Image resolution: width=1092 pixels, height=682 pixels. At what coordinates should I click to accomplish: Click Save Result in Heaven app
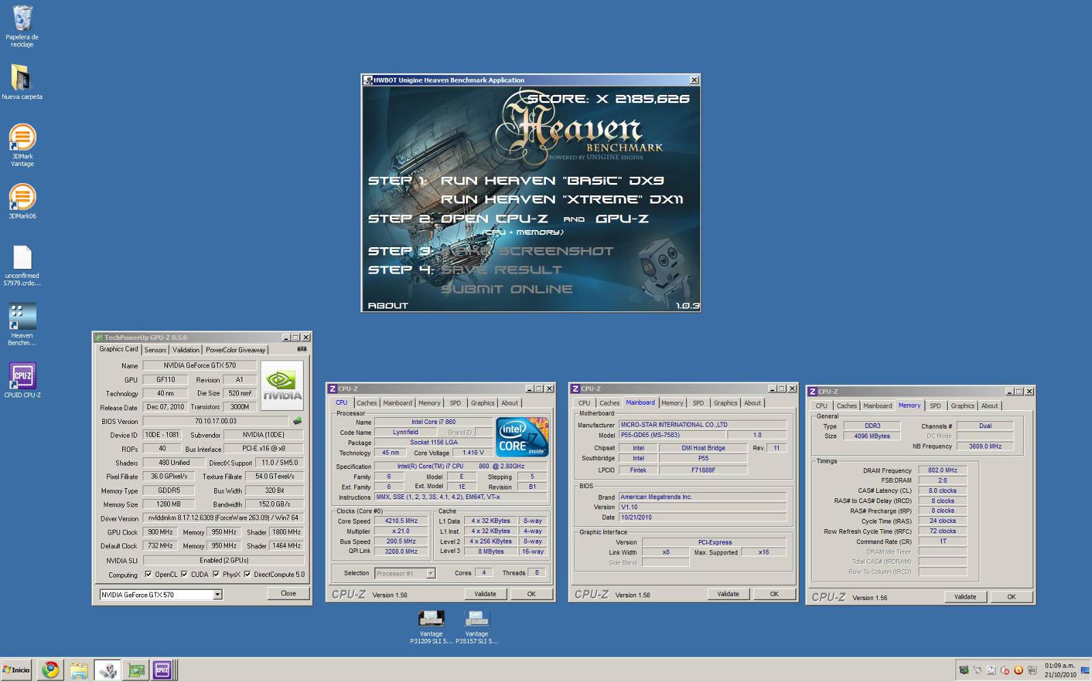coord(501,270)
